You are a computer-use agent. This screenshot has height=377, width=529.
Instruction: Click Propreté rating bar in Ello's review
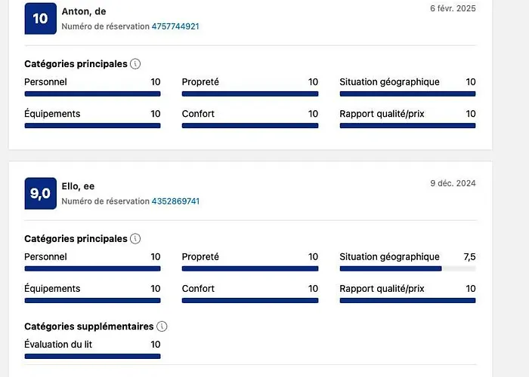249,268
